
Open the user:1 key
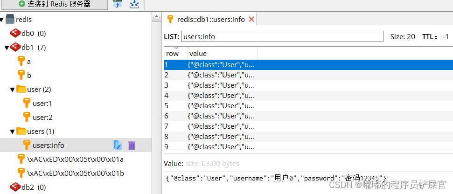(42, 104)
